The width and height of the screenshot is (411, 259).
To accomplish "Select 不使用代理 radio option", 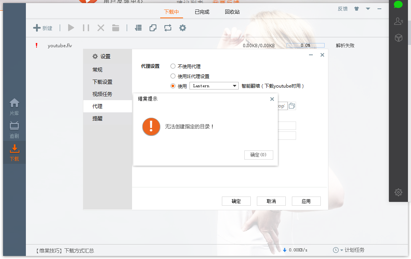I will click(173, 66).
